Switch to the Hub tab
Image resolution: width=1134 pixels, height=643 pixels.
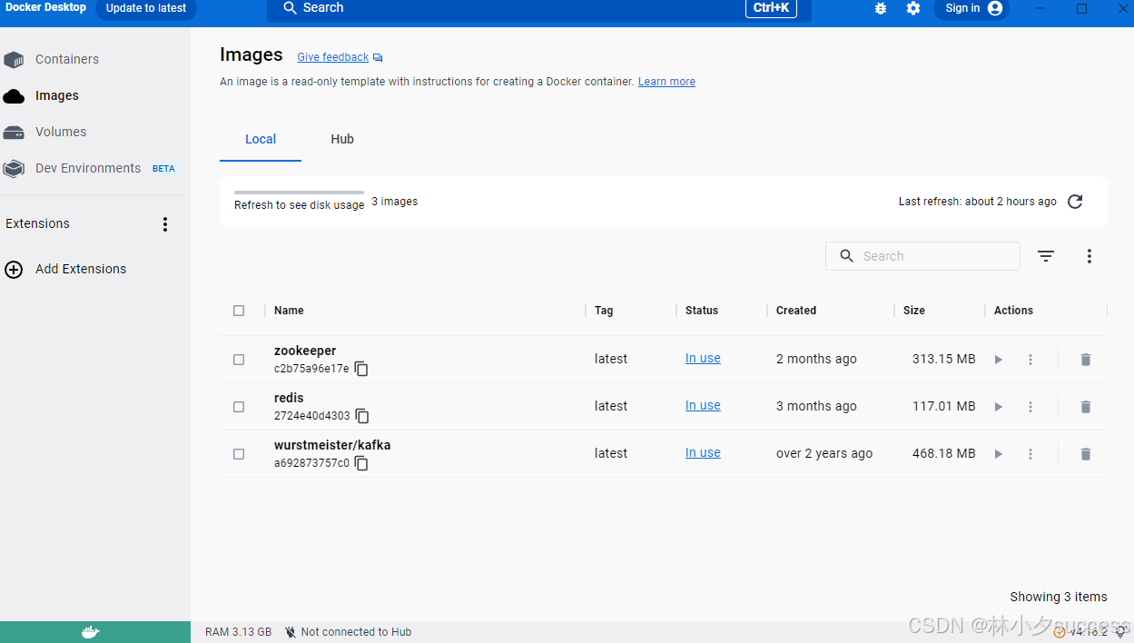point(342,139)
